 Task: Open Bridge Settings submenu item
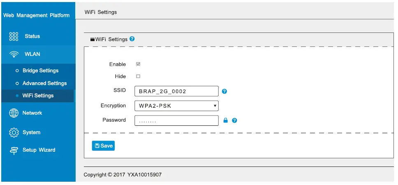coord(40,71)
